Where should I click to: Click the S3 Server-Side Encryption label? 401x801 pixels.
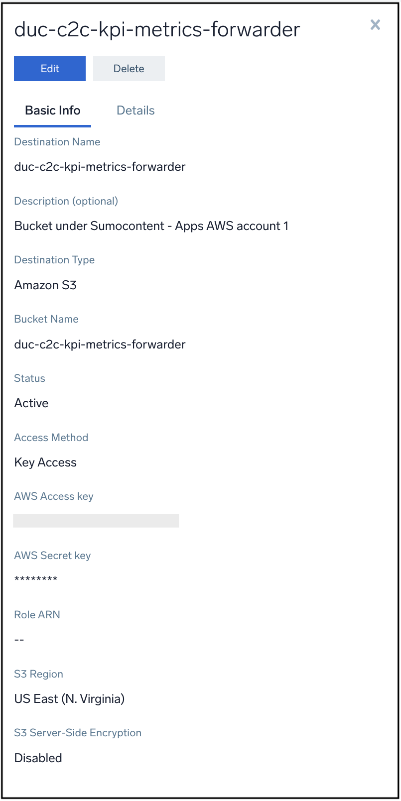pos(78,733)
